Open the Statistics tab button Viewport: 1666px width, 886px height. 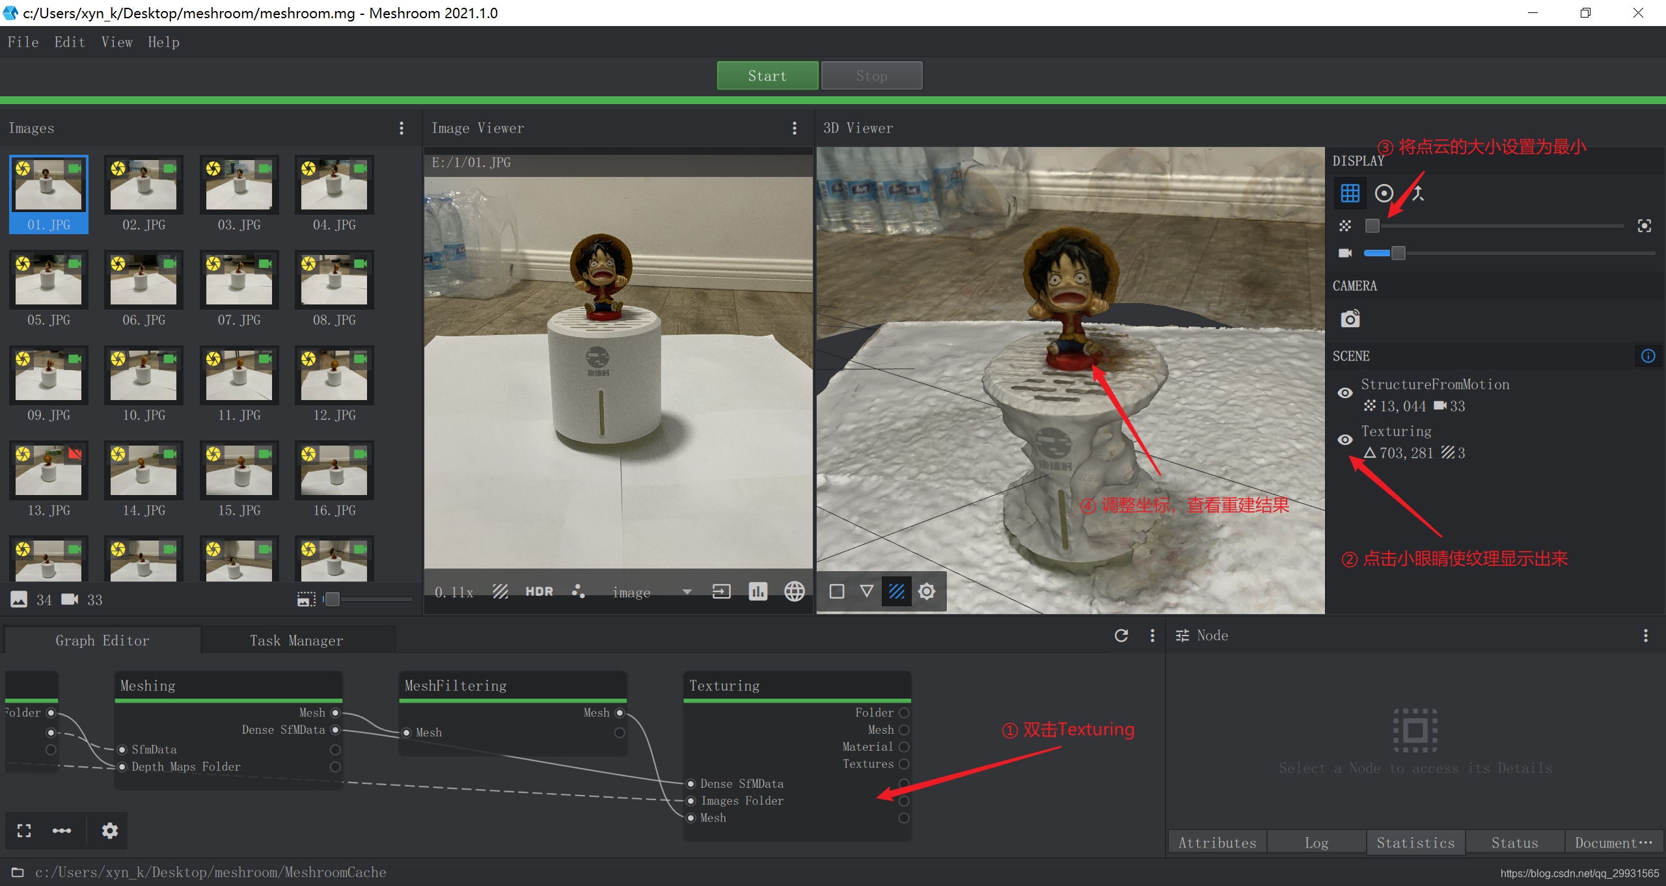click(x=1415, y=842)
